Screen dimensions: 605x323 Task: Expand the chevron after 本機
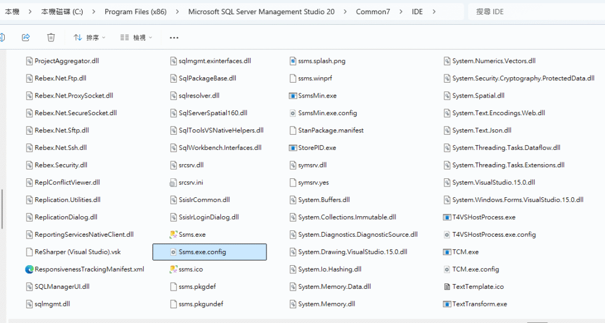(30, 12)
